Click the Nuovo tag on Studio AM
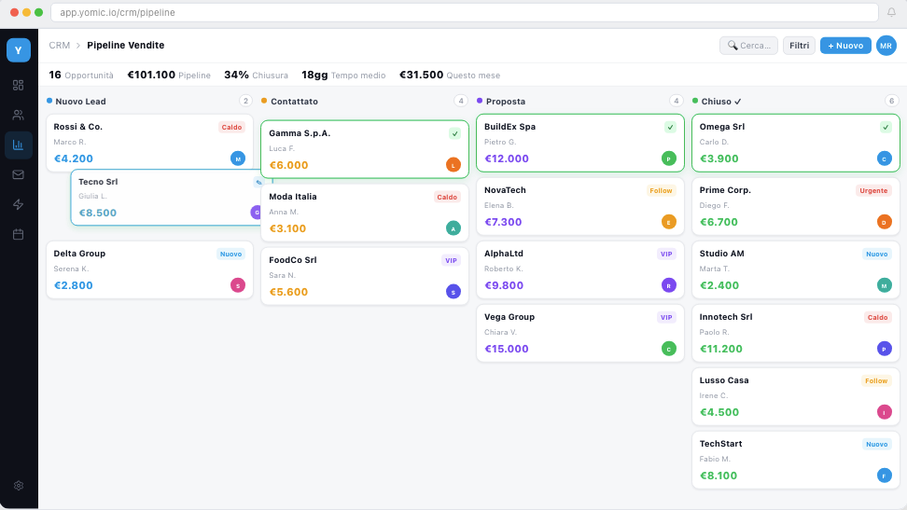The width and height of the screenshot is (907, 510). pyautogui.click(x=877, y=254)
